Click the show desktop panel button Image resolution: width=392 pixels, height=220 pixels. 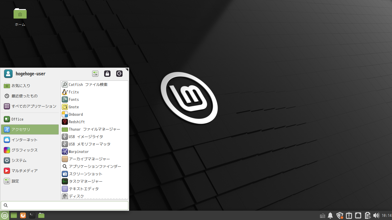[x=14, y=215]
